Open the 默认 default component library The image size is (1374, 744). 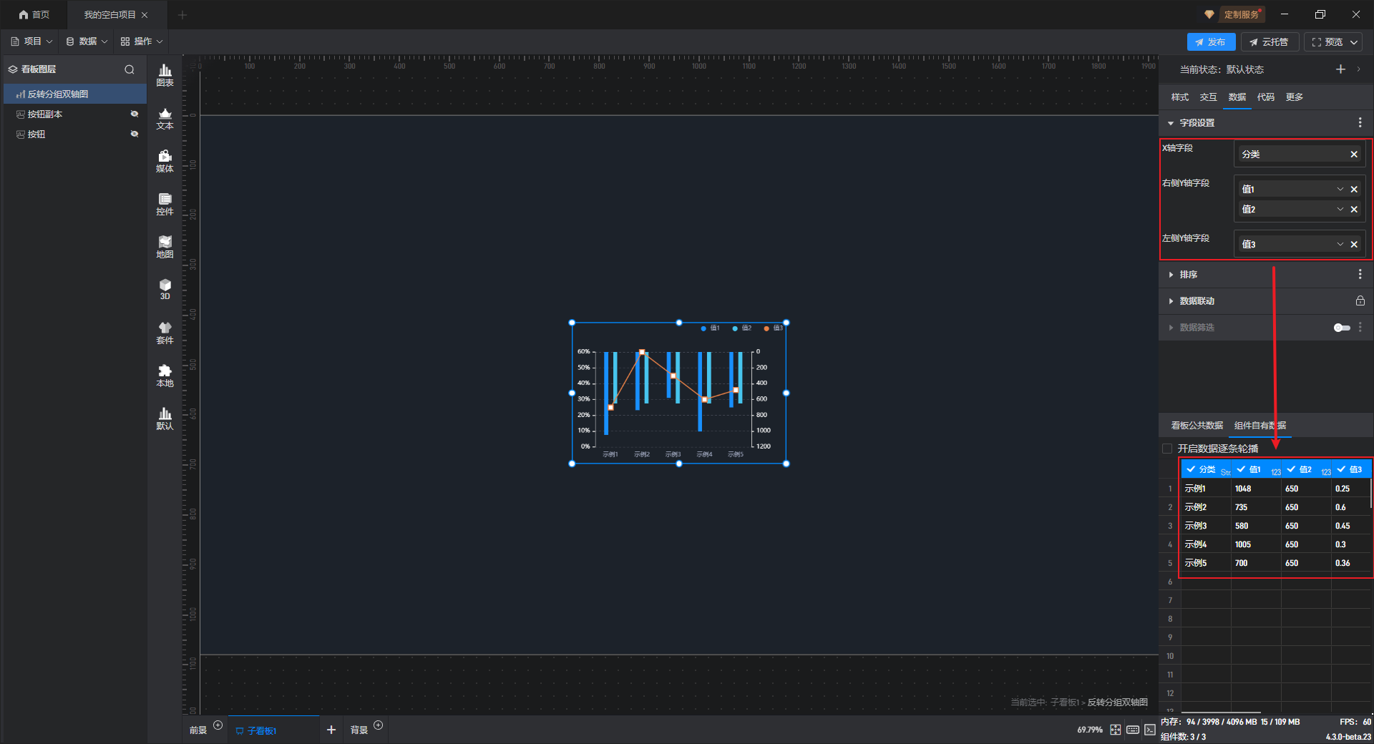(x=165, y=418)
